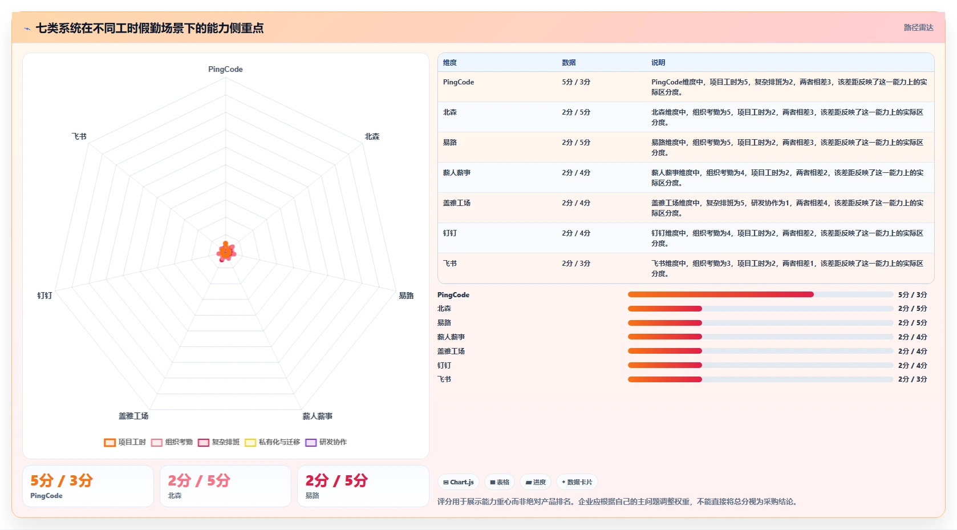The image size is (957, 530).
Task: Toggle the 研发协作 legend series
Action: (x=326, y=442)
